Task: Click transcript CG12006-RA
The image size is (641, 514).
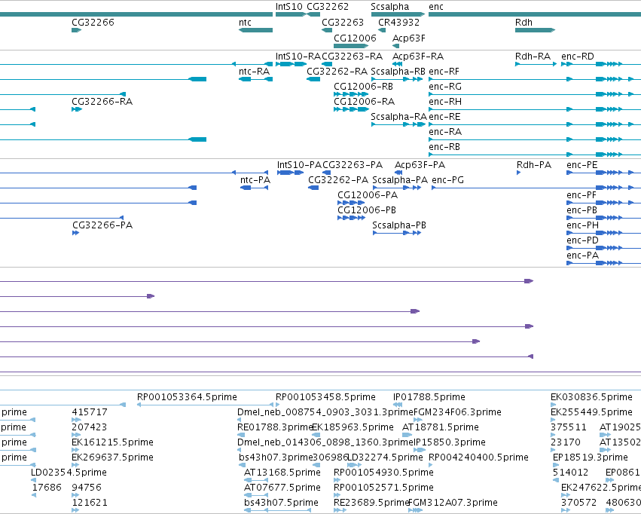Action: point(351,109)
